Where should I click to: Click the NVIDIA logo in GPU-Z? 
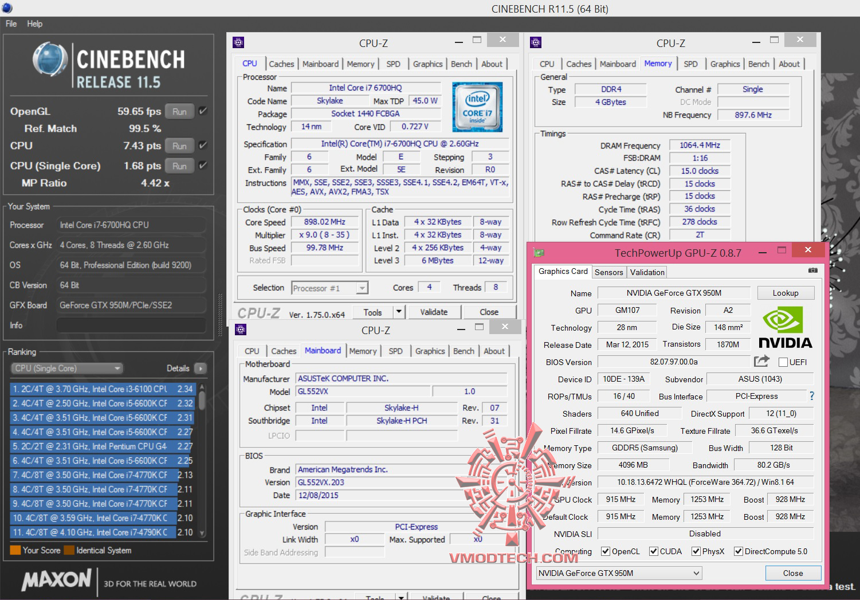pos(785,327)
